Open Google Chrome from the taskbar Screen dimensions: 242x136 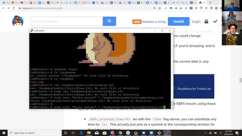click(x=120, y=133)
